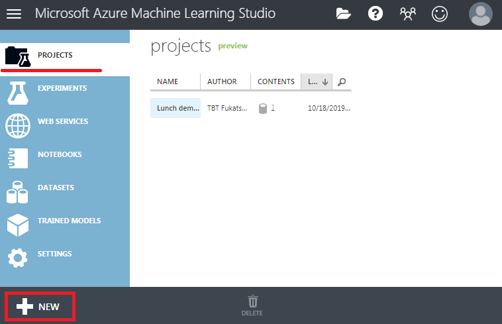Image resolution: width=502 pixels, height=324 pixels.
Task: Open SETTINGS section label
Action: [54, 254]
